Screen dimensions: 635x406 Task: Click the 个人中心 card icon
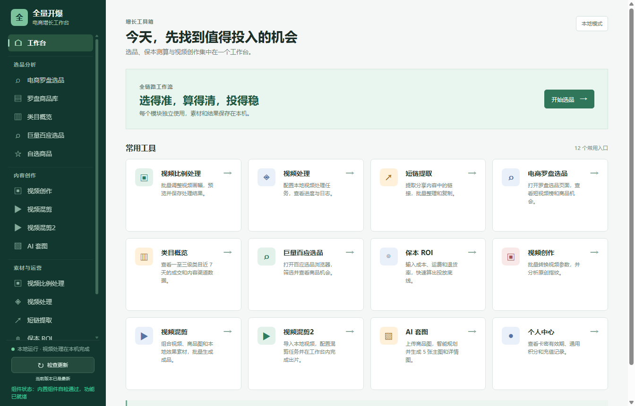[511, 336]
